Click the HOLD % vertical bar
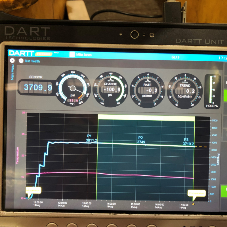This screenshot has height=227, width=227. click(x=213, y=90)
